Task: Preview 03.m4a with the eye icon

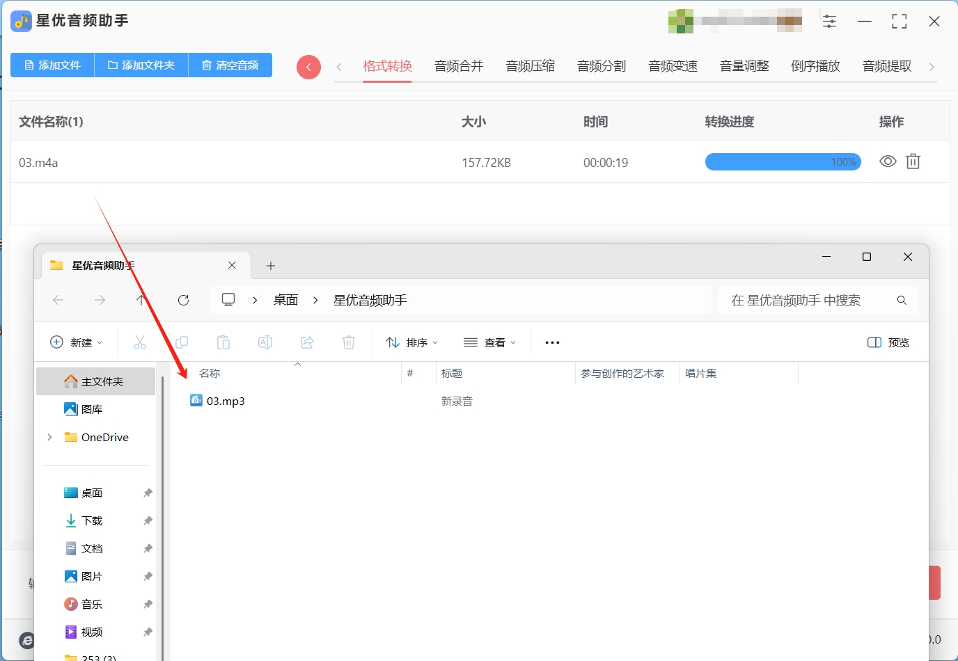Action: coord(888,161)
